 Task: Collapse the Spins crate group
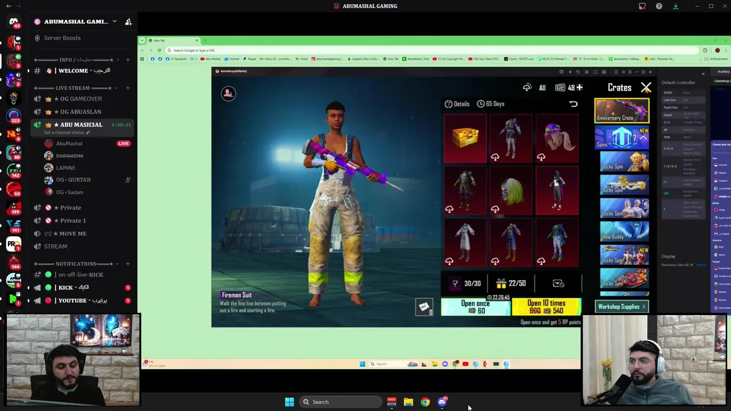pos(643,138)
